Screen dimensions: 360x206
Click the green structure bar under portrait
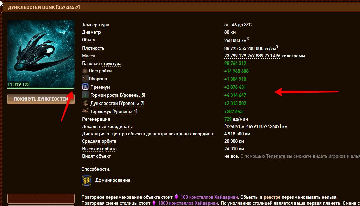point(41,88)
